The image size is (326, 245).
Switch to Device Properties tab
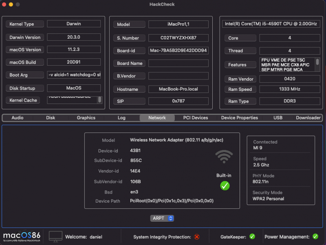click(240, 118)
